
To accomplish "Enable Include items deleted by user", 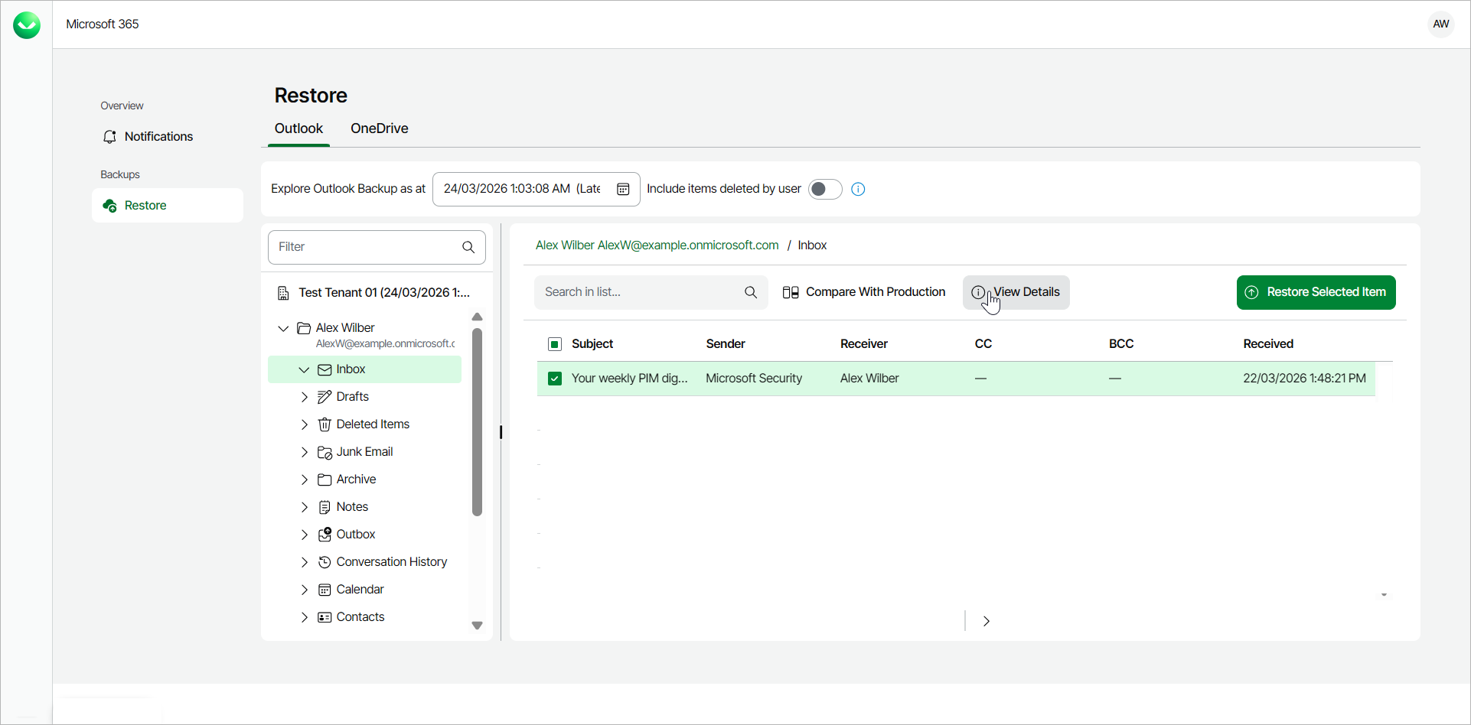I will [x=824, y=189].
